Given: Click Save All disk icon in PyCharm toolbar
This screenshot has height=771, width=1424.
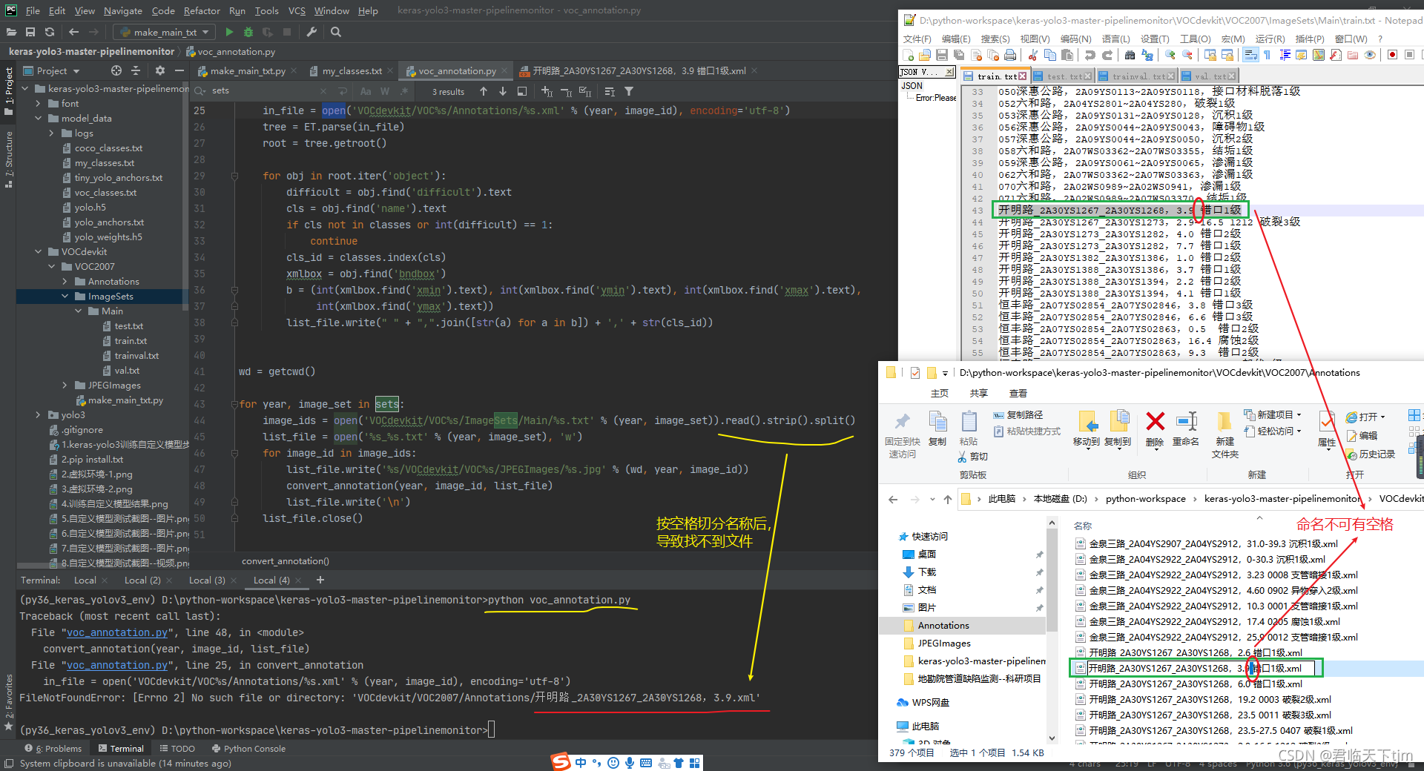Looking at the screenshot, I should coord(30,32).
